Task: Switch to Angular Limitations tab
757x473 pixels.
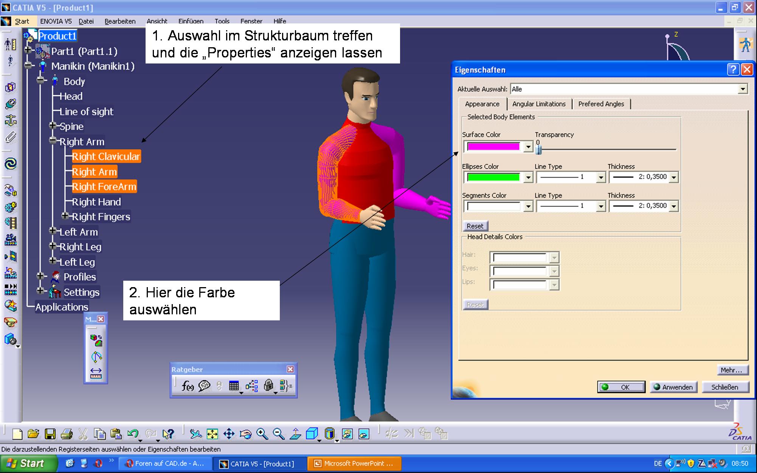Action: coord(539,104)
